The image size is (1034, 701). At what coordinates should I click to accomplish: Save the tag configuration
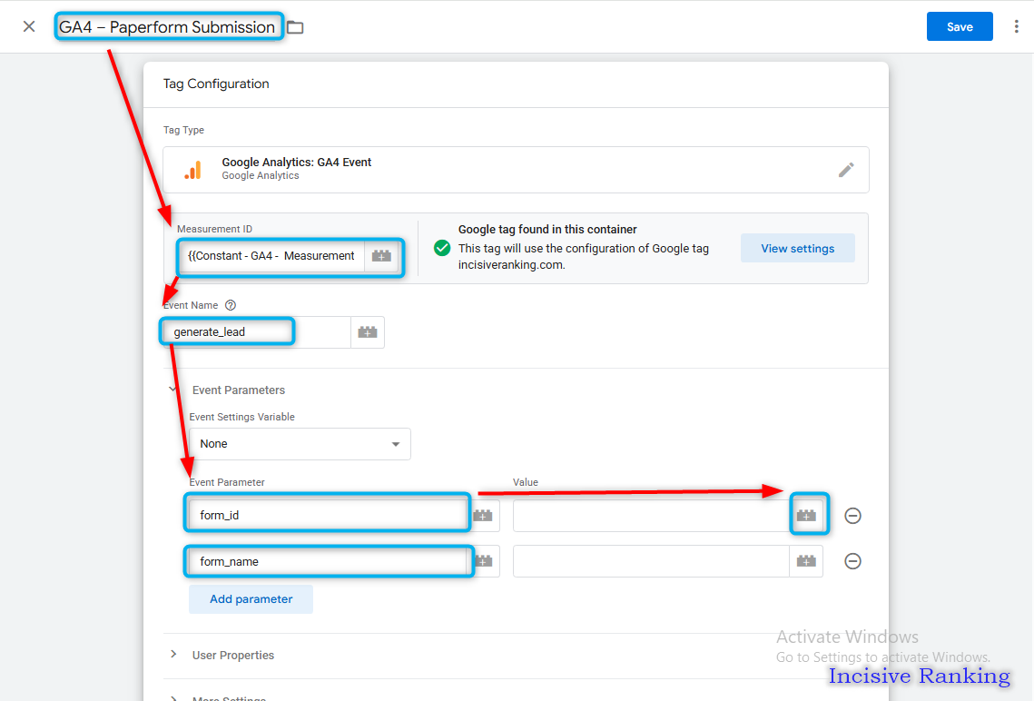click(960, 26)
